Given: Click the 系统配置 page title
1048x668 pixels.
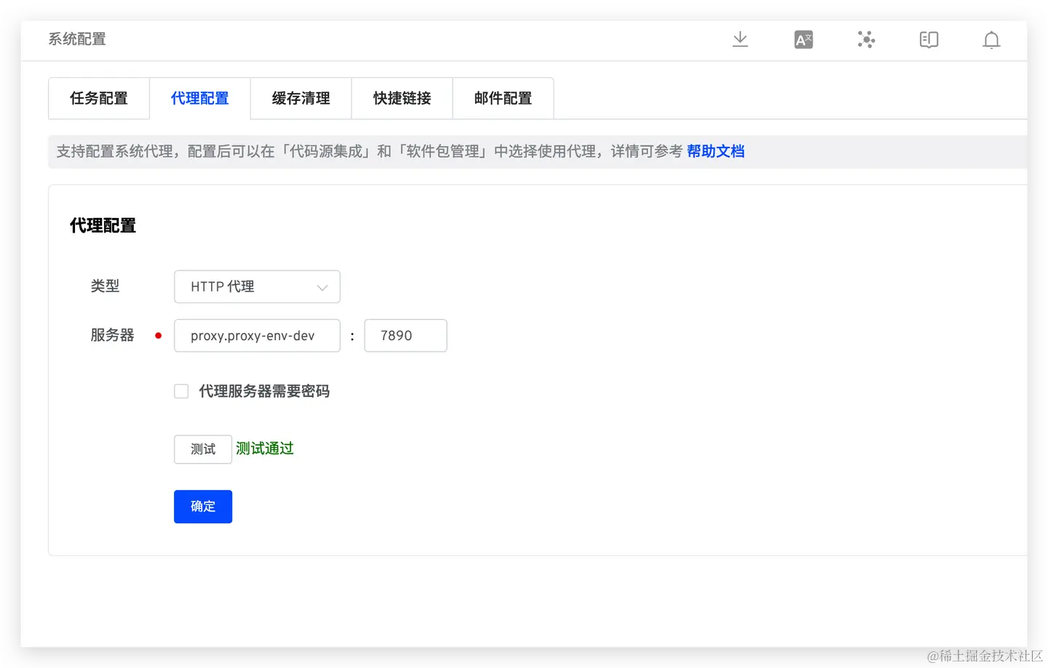Looking at the screenshot, I should click(77, 39).
